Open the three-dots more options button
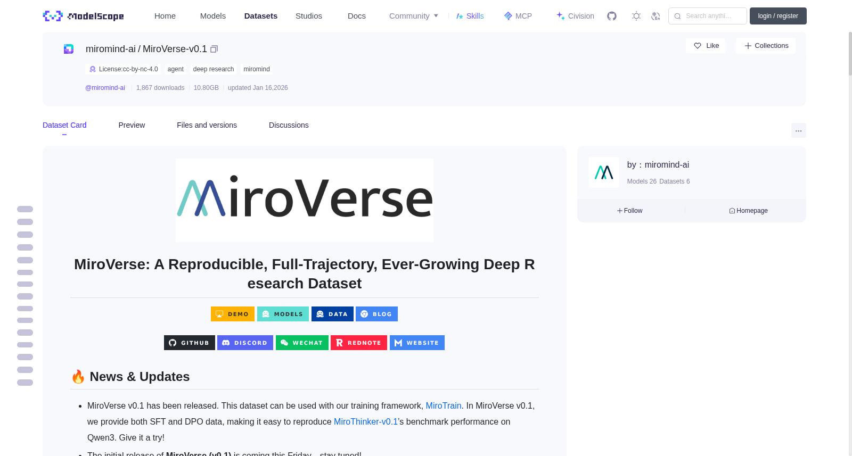The width and height of the screenshot is (852, 456). (798, 130)
